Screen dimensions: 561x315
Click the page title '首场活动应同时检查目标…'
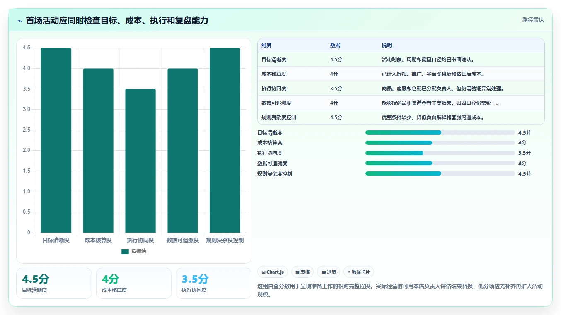click(x=117, y=20)
